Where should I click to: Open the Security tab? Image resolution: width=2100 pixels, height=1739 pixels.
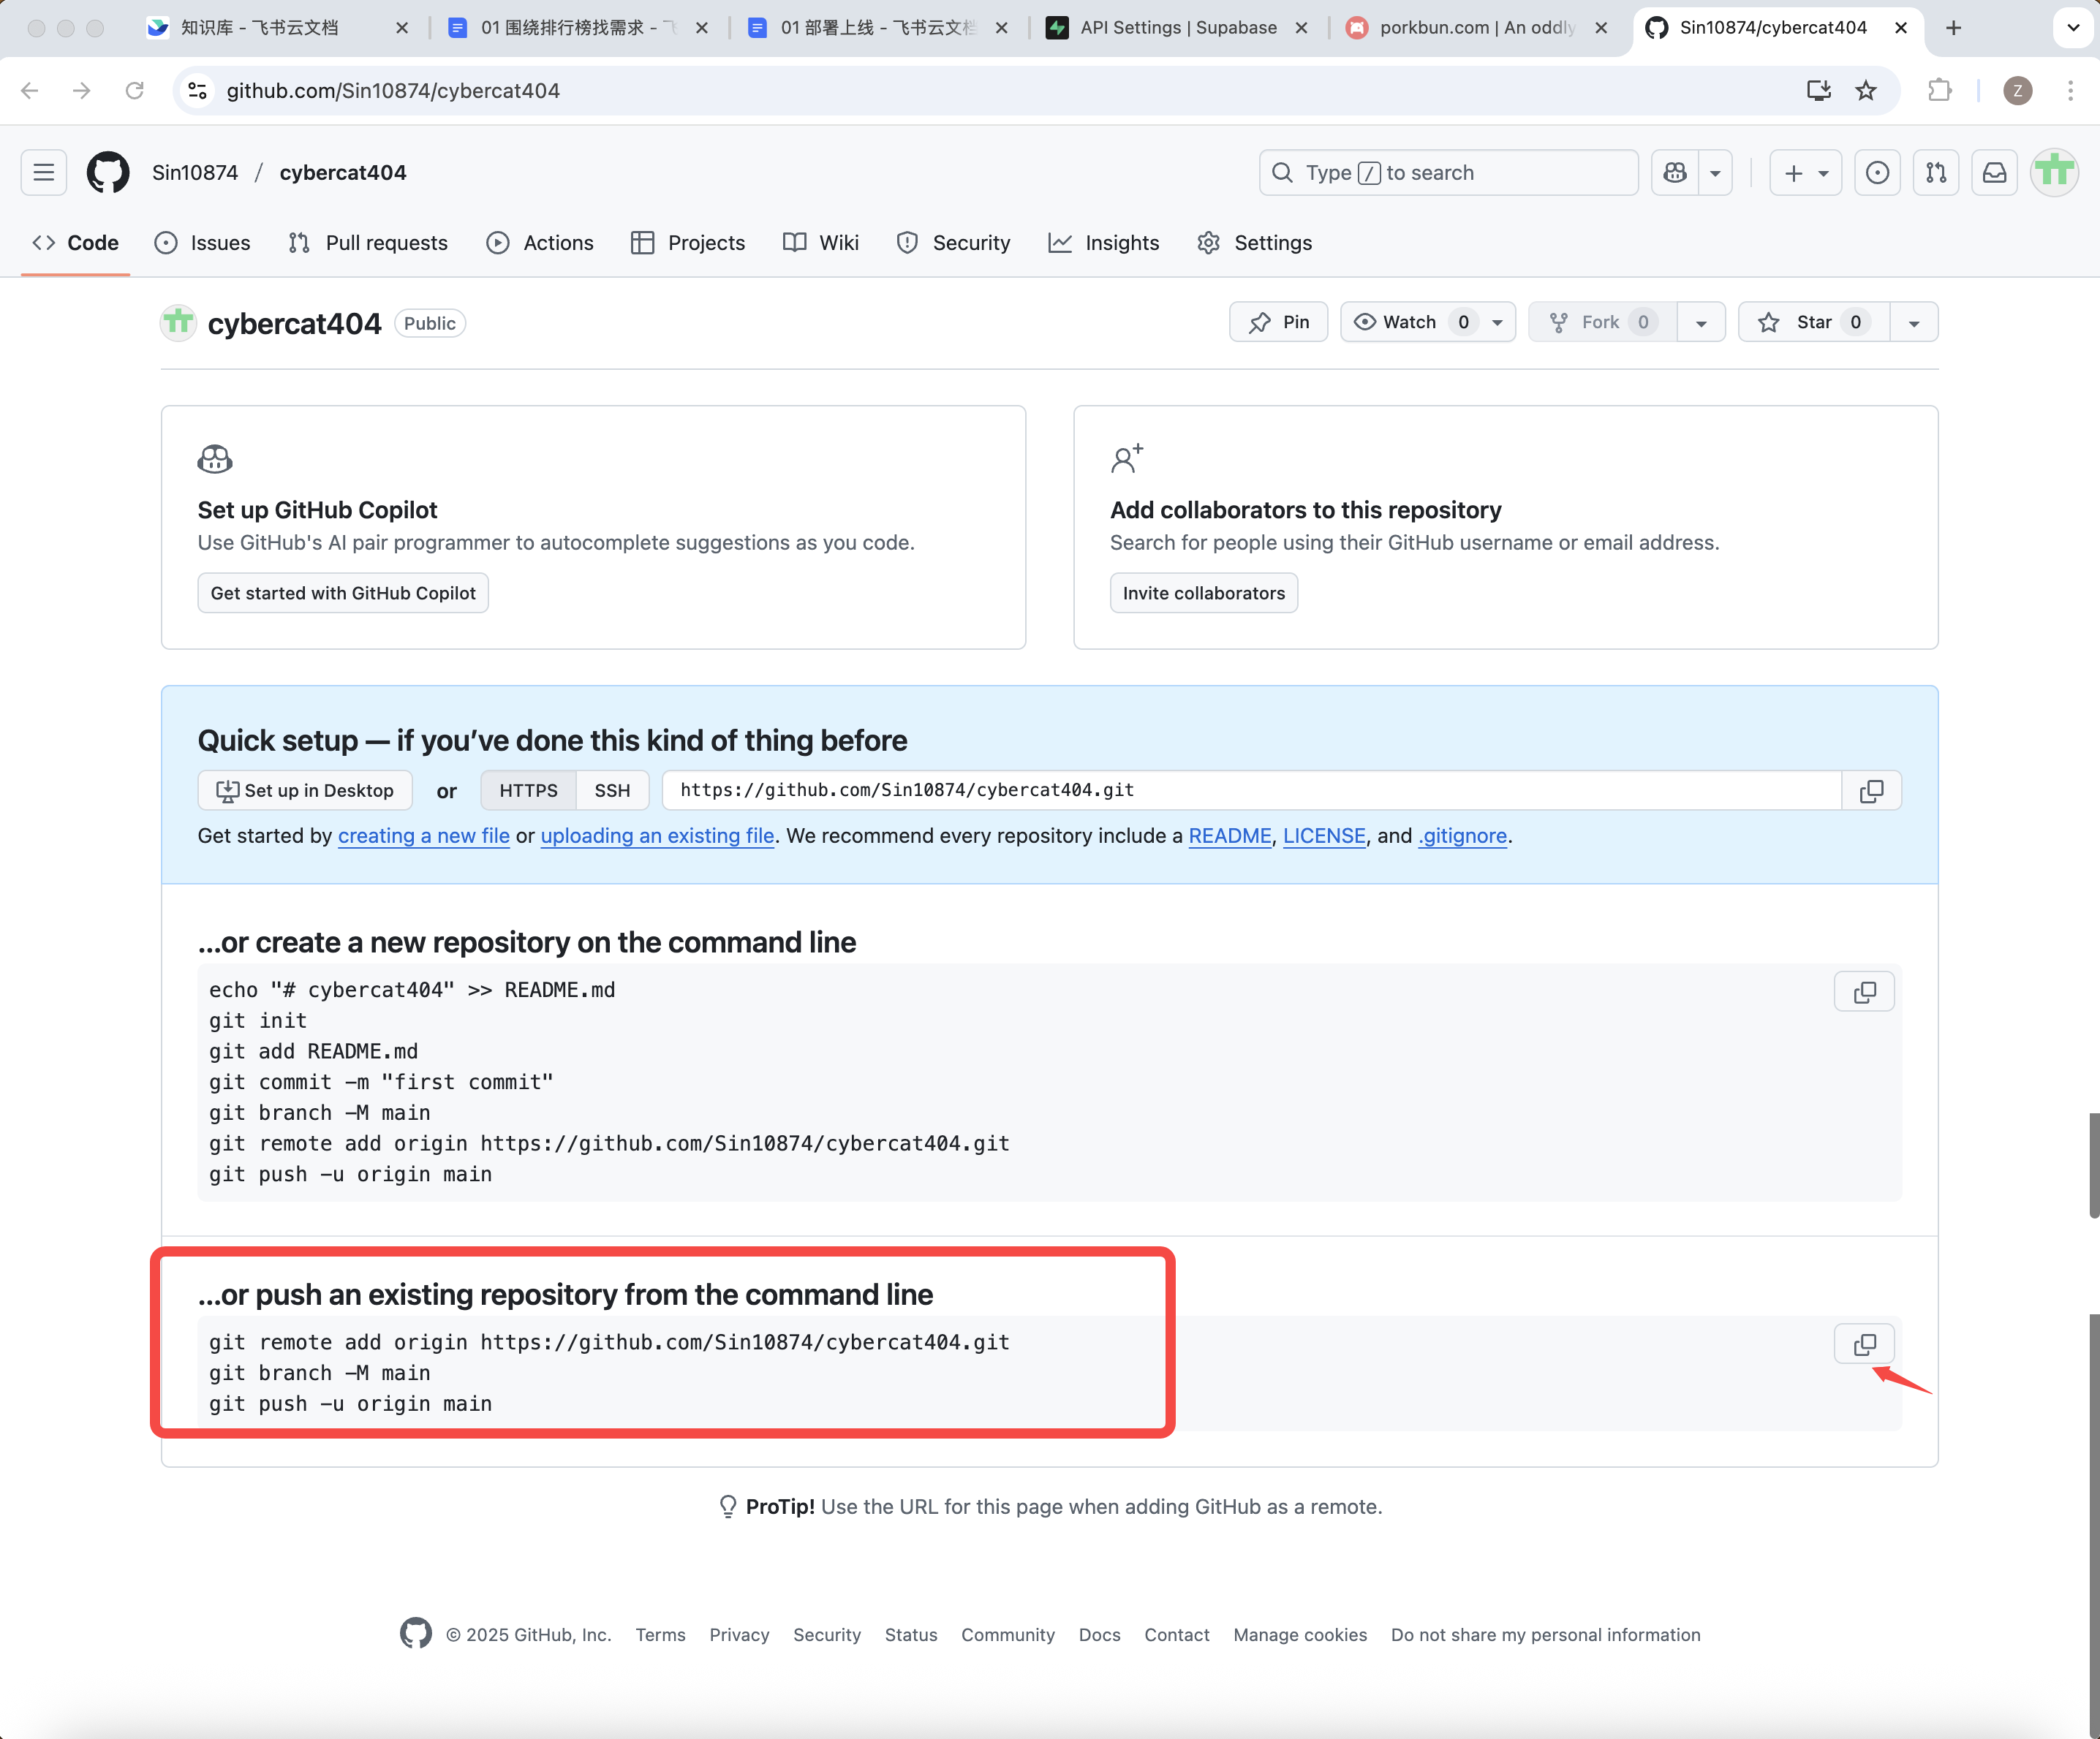(954, 243)
